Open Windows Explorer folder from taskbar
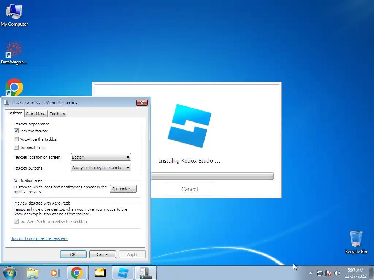 click(33, 273)
